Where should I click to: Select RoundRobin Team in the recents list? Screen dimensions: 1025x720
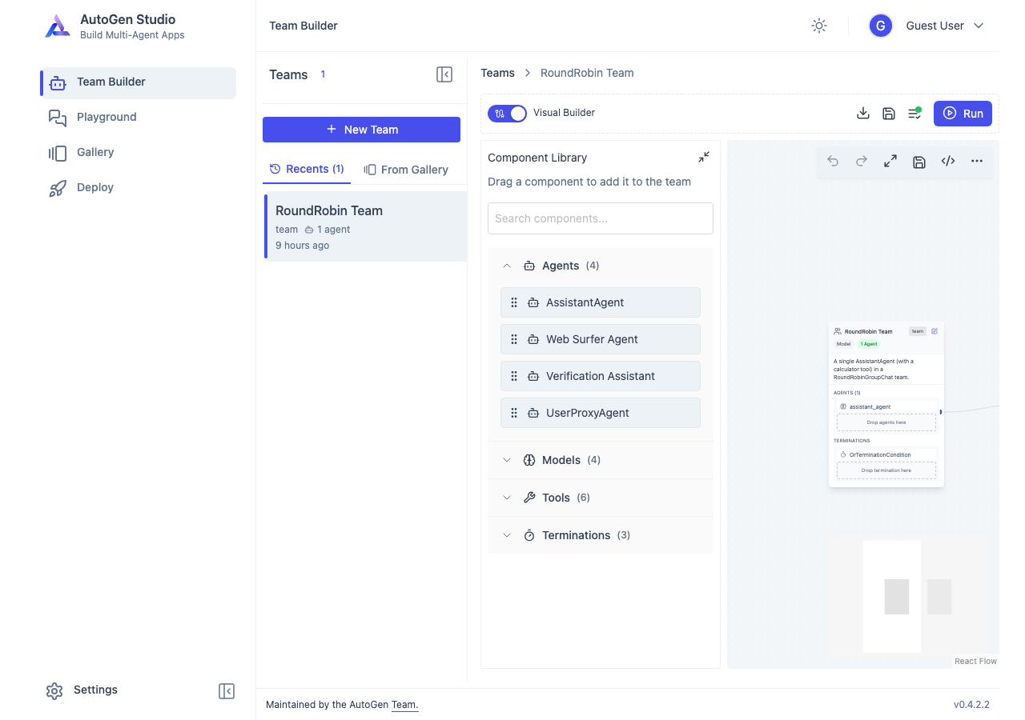tap(365, 226)
